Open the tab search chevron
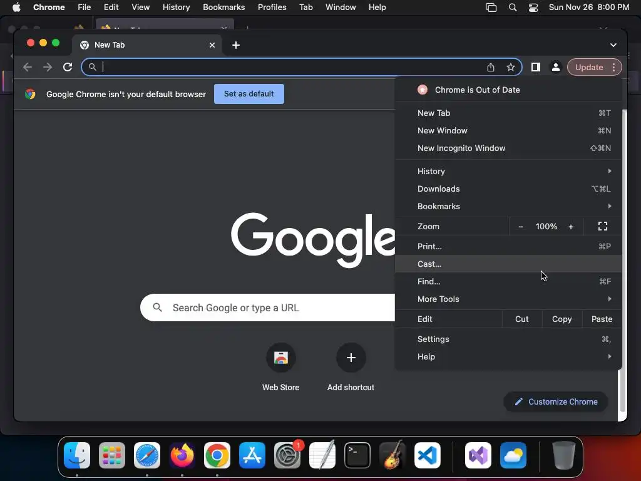The height and width of the screenshot is (481, 641). pyautogui.click(x=613, y=45)
